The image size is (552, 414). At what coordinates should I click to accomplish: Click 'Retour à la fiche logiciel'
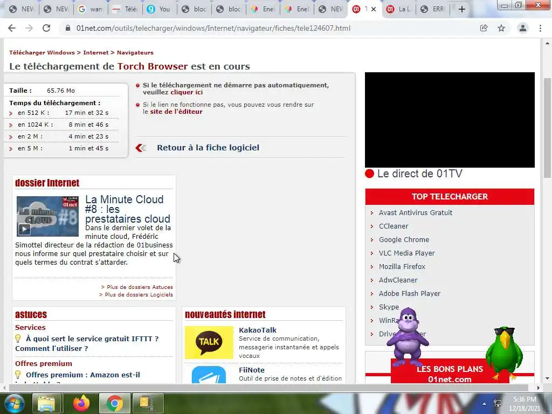click(x=208, y=148)
